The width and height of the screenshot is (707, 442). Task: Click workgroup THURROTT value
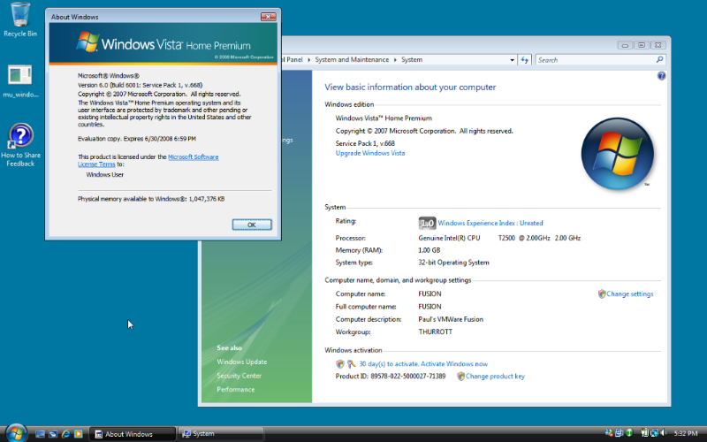[x=435, y=331]
